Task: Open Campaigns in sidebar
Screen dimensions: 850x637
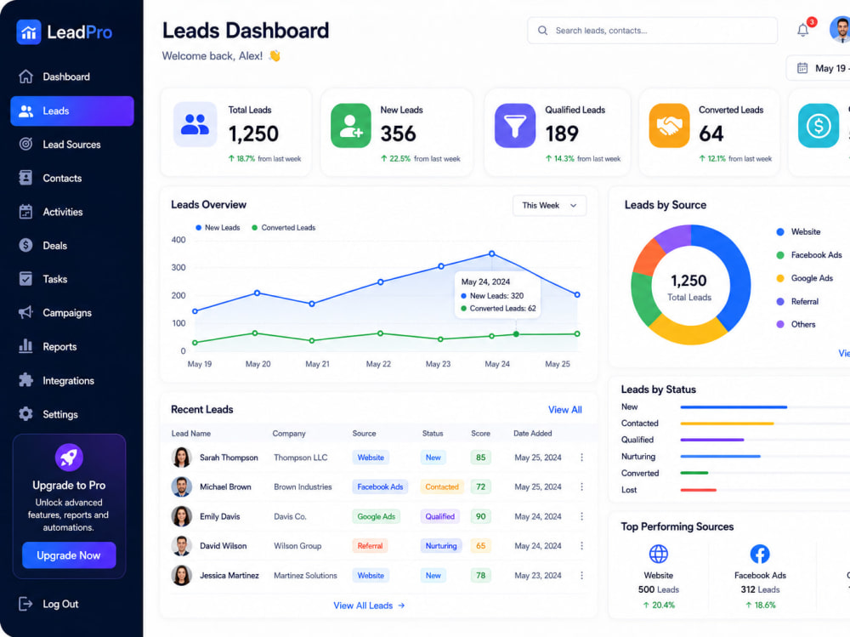Action: (x=72, y=312)
